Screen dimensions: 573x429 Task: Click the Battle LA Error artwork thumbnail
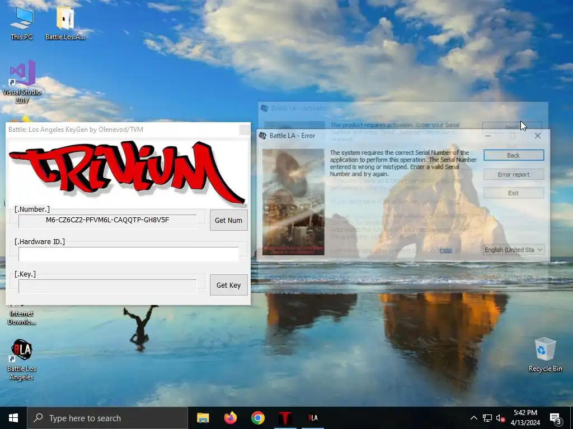click(x=293, y=202)
